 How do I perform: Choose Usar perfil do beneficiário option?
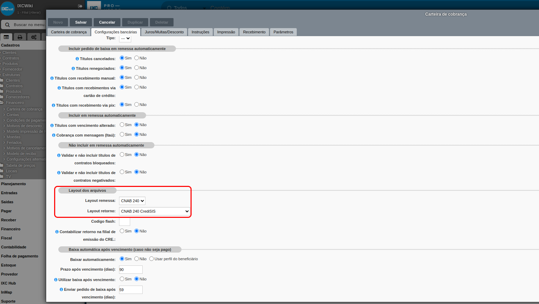[151, 259]
